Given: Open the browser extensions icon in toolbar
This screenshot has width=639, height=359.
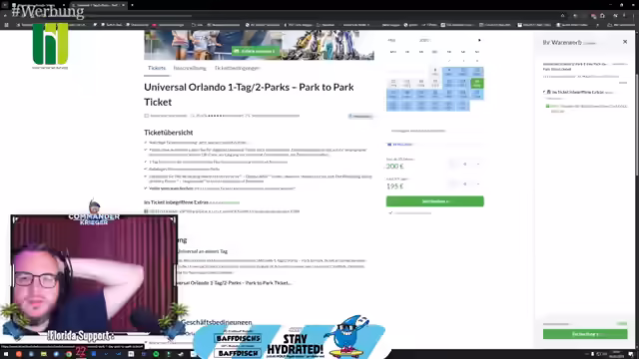Looking at the screenshot, I should (602, 16).
